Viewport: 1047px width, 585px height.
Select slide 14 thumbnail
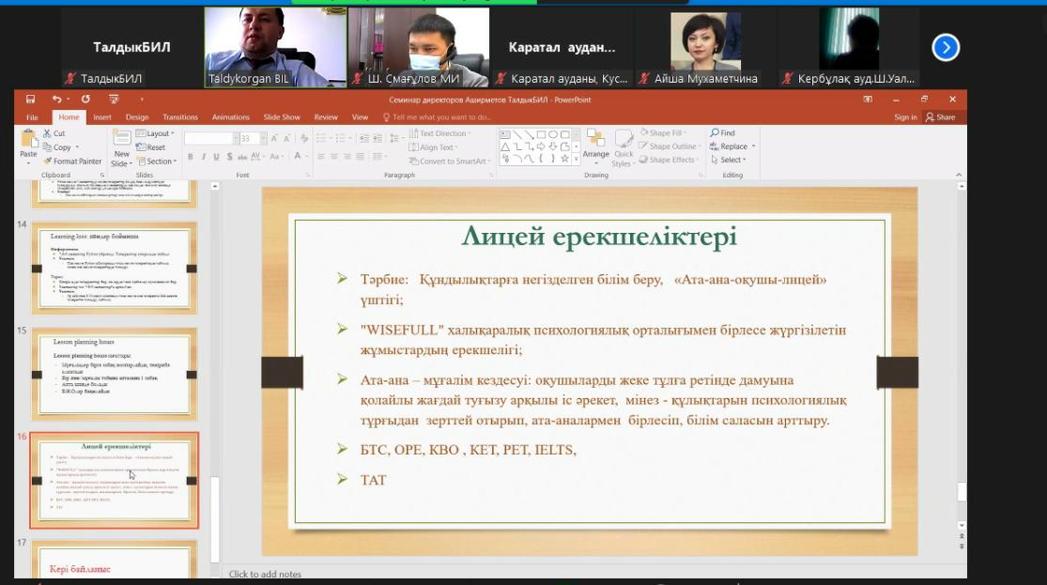pos(115,269)
